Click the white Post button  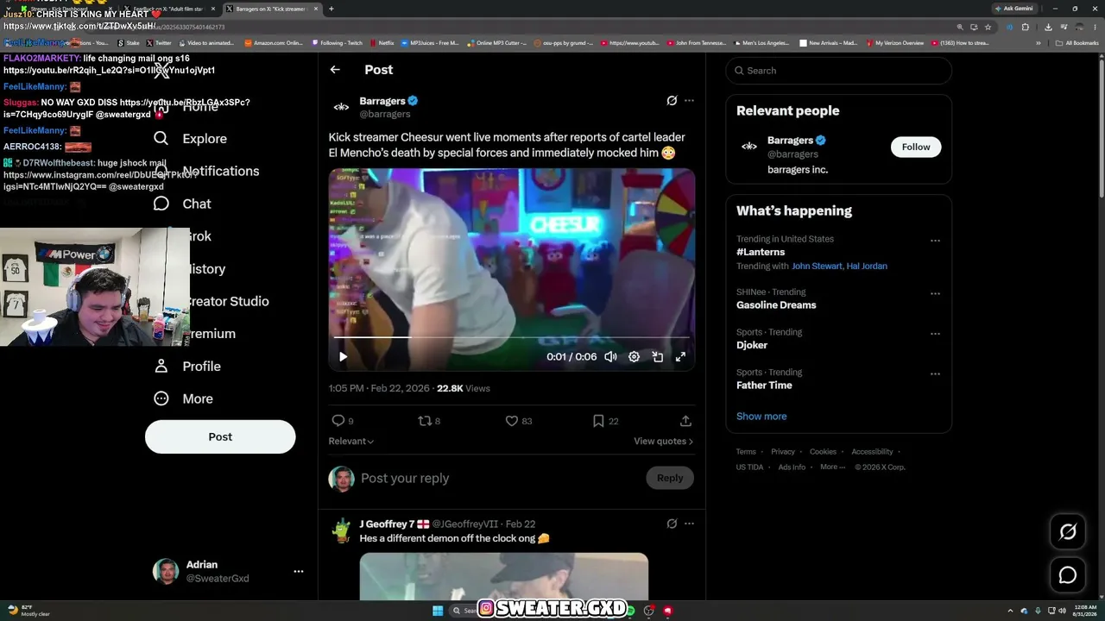(x=220, y=436)
